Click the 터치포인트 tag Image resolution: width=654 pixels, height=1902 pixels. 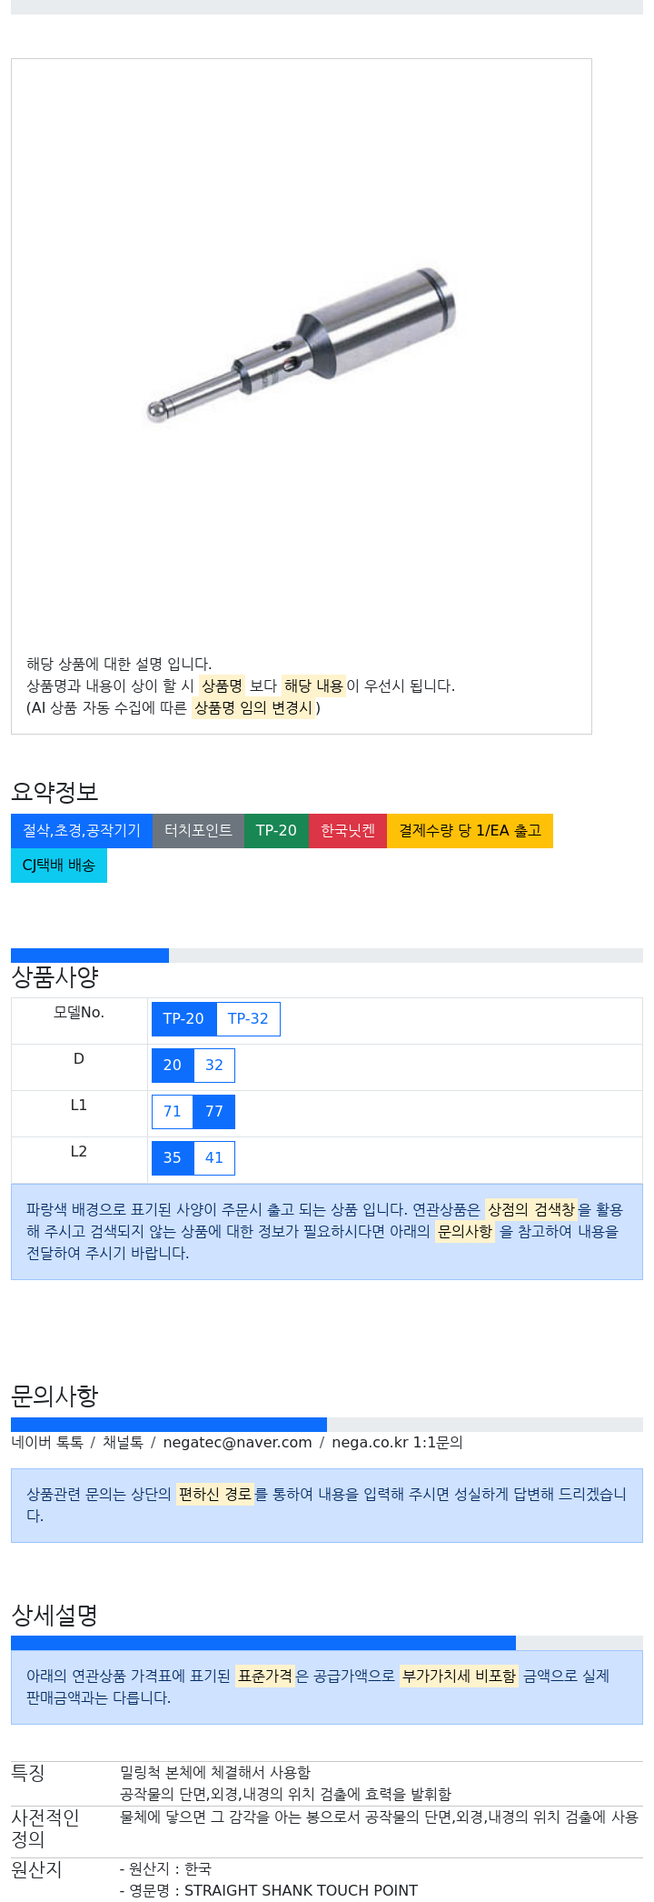[198, 831]
